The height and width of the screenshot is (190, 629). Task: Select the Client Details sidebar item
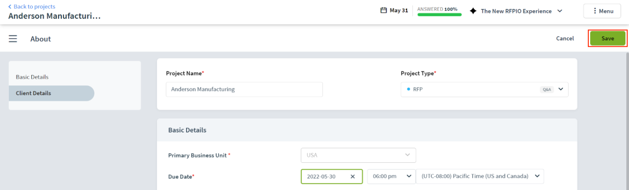[51, 93]
